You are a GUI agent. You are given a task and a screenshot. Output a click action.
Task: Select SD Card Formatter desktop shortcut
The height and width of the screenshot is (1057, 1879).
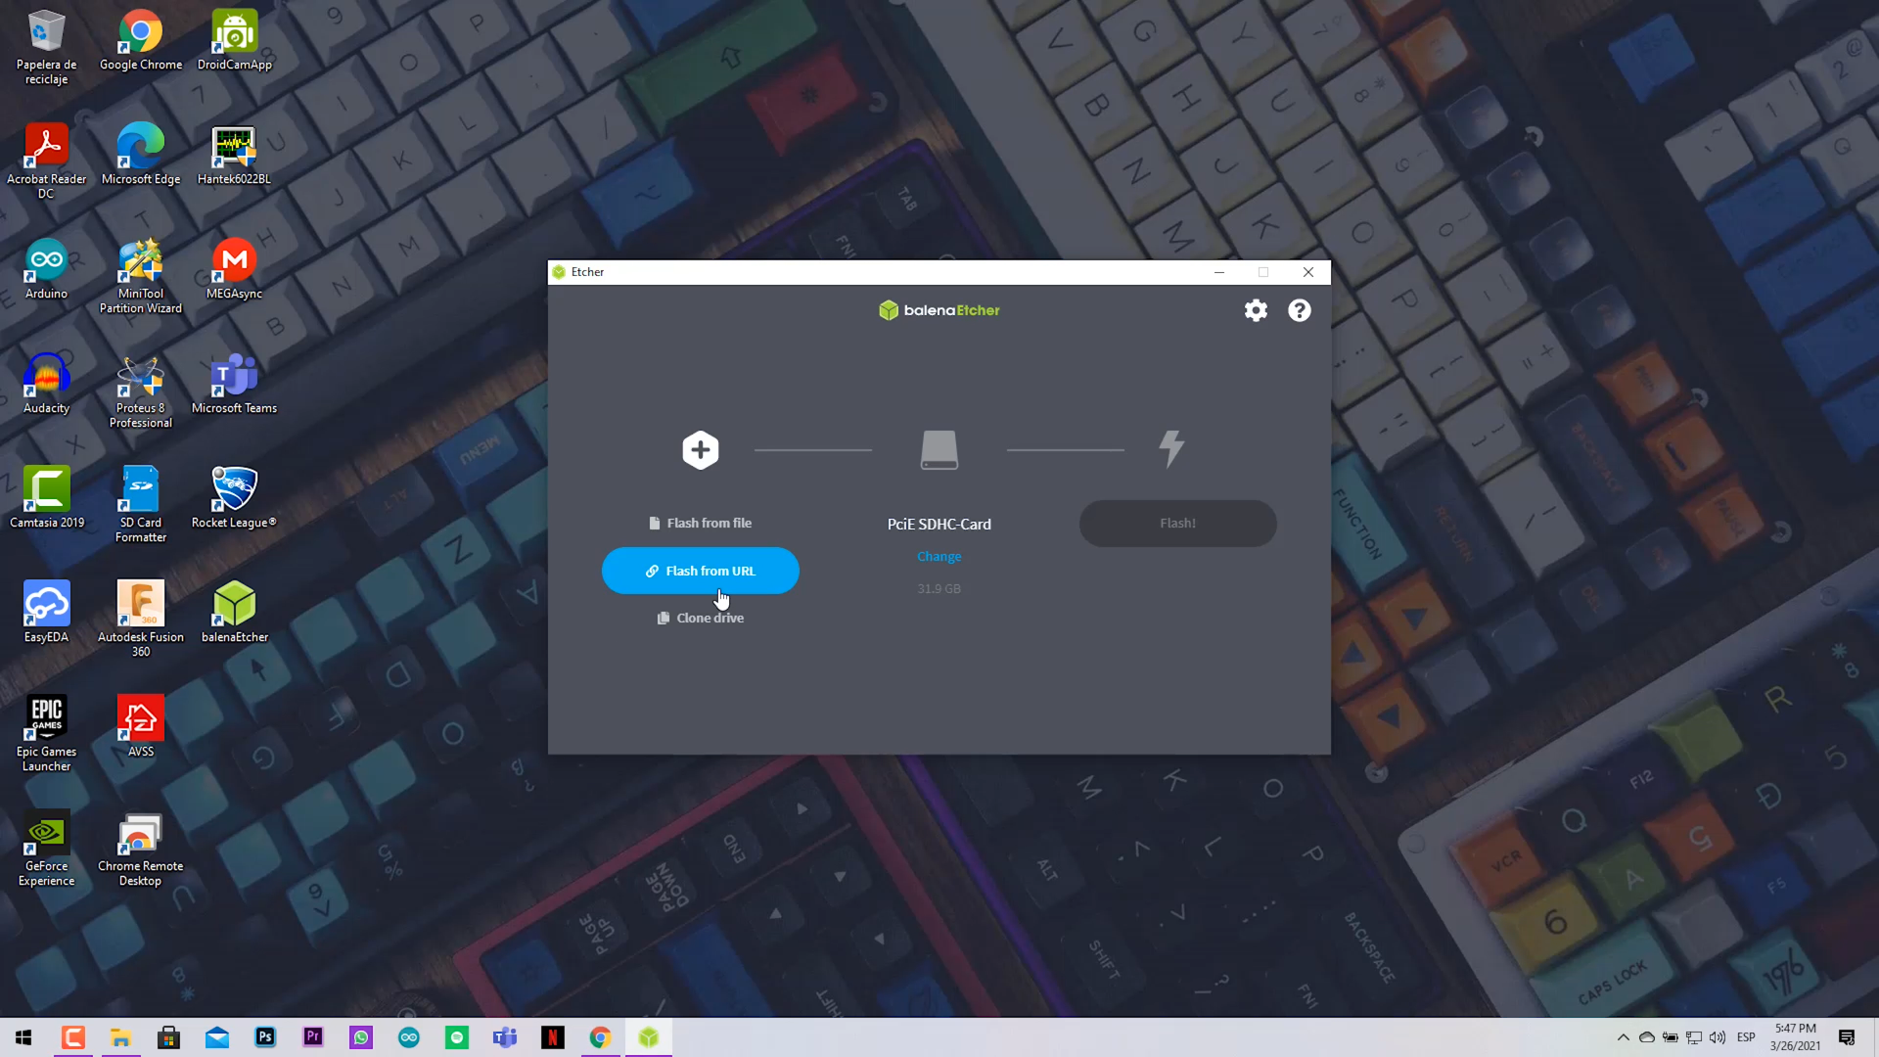click(x=141, y=506)
